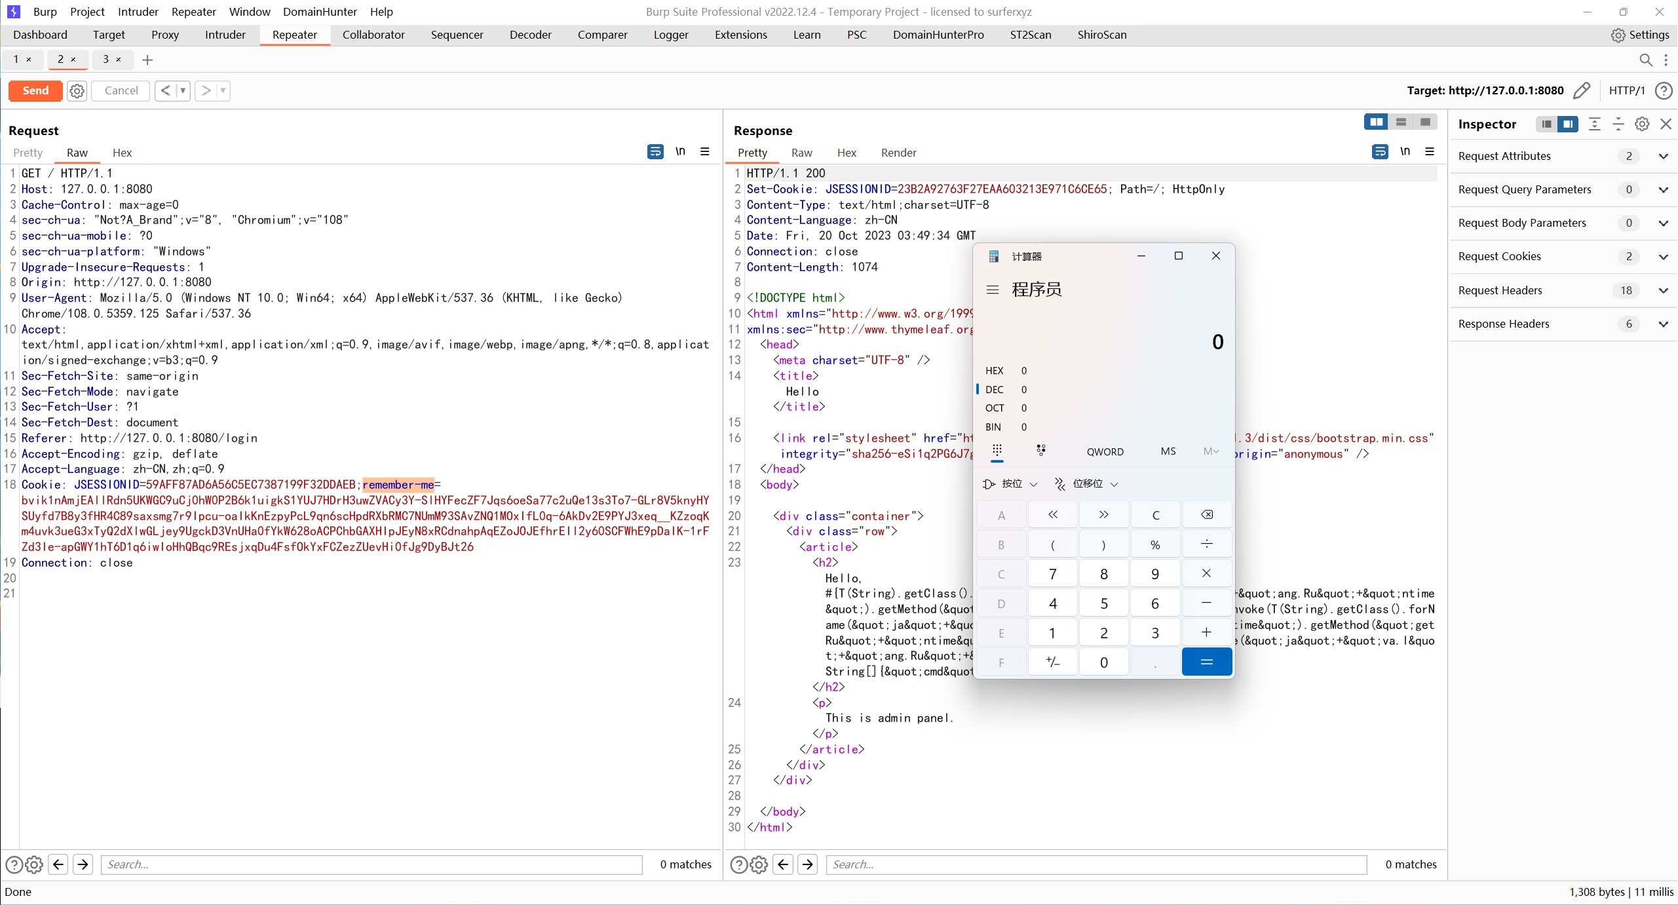Click the Response search input field
The width and height of the screenshot is (1678, 905).
pos(1096,864)
